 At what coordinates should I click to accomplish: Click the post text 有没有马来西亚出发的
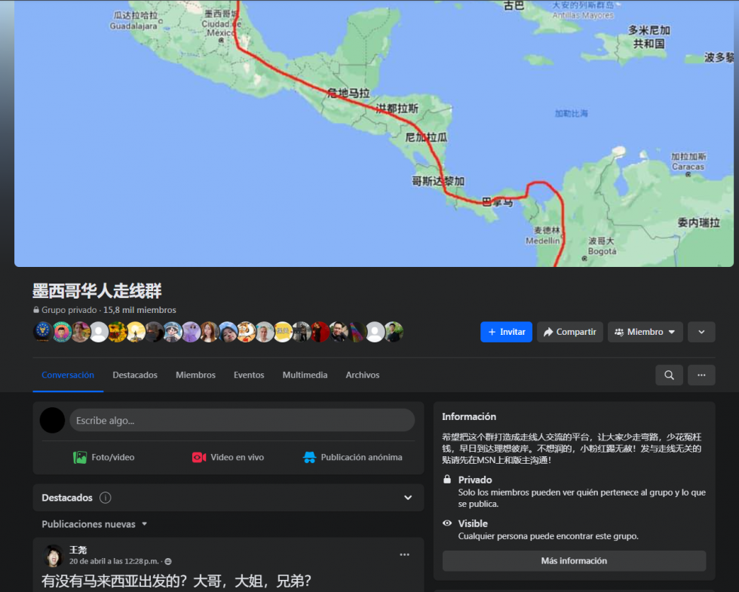tap(176, 581)
